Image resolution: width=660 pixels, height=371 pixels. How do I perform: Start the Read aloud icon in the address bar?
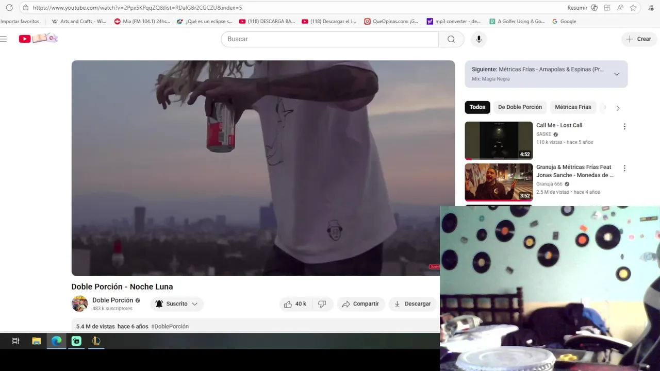coord(620,8)
